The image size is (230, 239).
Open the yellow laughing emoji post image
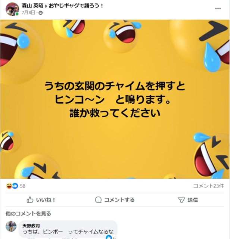115,99
